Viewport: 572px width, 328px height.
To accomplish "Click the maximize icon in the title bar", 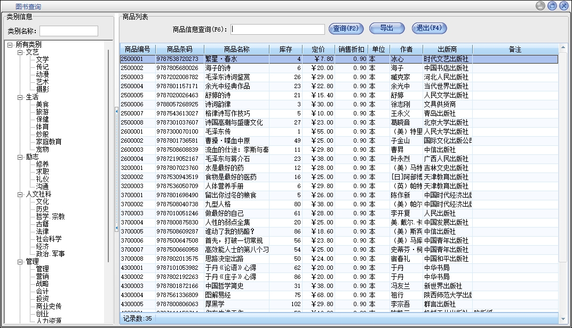I will 552,6.
